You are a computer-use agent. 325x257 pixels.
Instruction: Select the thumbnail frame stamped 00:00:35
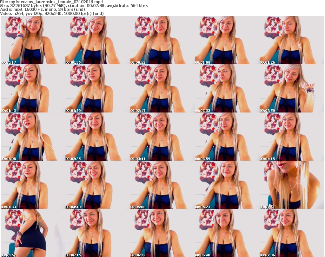pyautogui.click(x=97, y=40)
